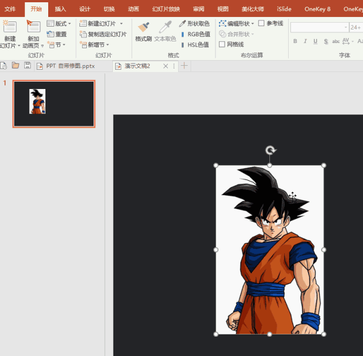Toggle Bold formatting
This screenshot has width=363, height=356.
click(295, 41)
